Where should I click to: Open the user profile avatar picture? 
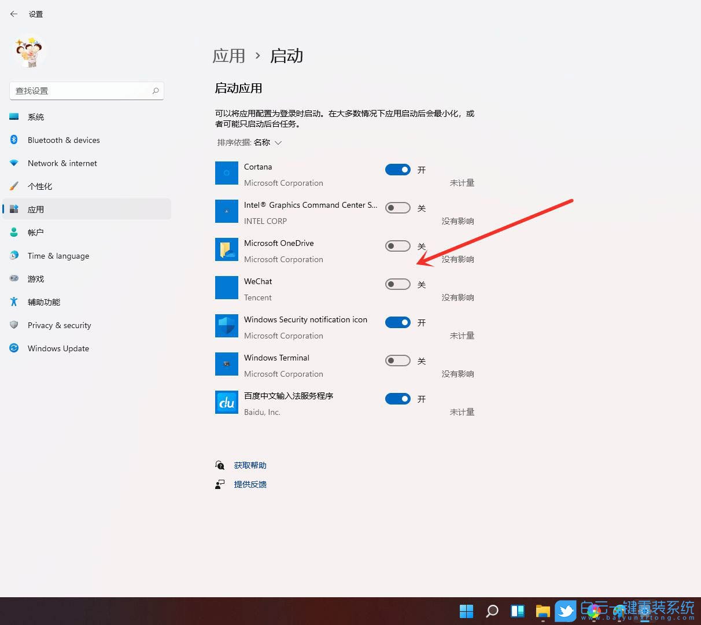[x=29, y=52]
